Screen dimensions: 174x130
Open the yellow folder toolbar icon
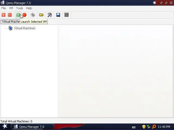41,15
